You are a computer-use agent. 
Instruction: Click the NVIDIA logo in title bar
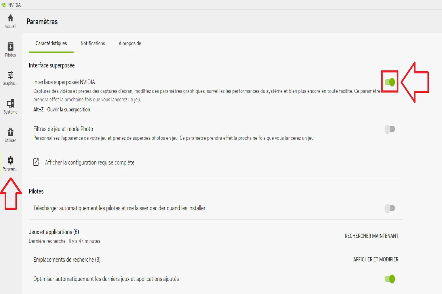3,5
